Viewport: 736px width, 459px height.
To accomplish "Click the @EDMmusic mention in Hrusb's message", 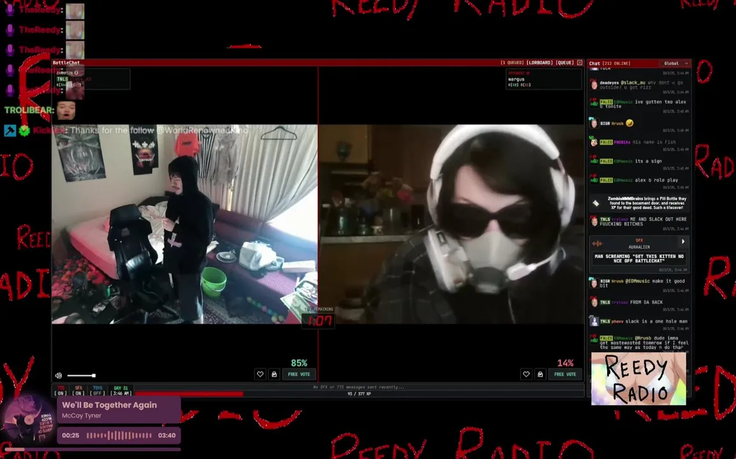I will 637,281.
